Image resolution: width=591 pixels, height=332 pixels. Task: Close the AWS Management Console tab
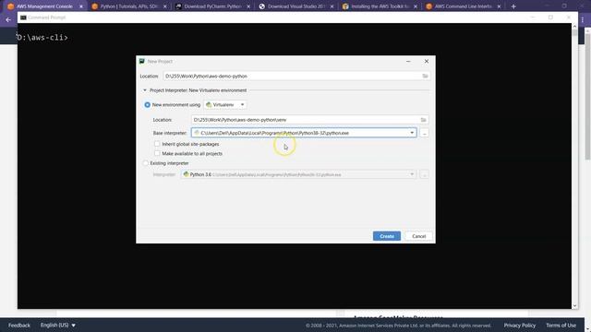pyautogui.click(x=80, y=6)
